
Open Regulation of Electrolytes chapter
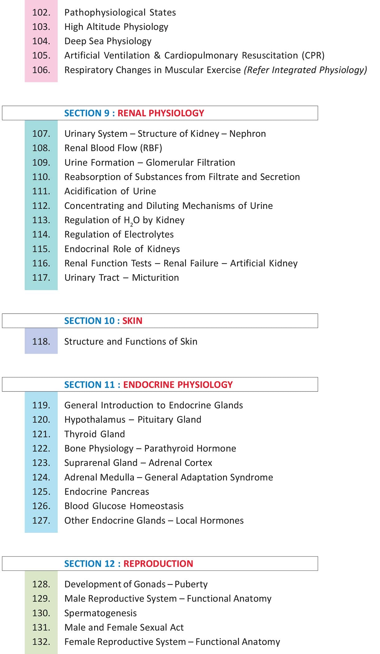pyautogui.click(x=119, y=235)
